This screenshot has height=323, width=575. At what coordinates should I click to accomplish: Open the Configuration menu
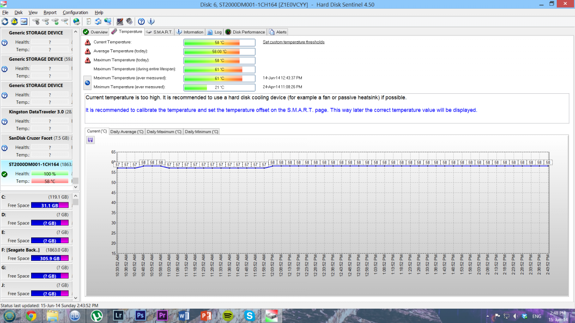pos(75,12)
